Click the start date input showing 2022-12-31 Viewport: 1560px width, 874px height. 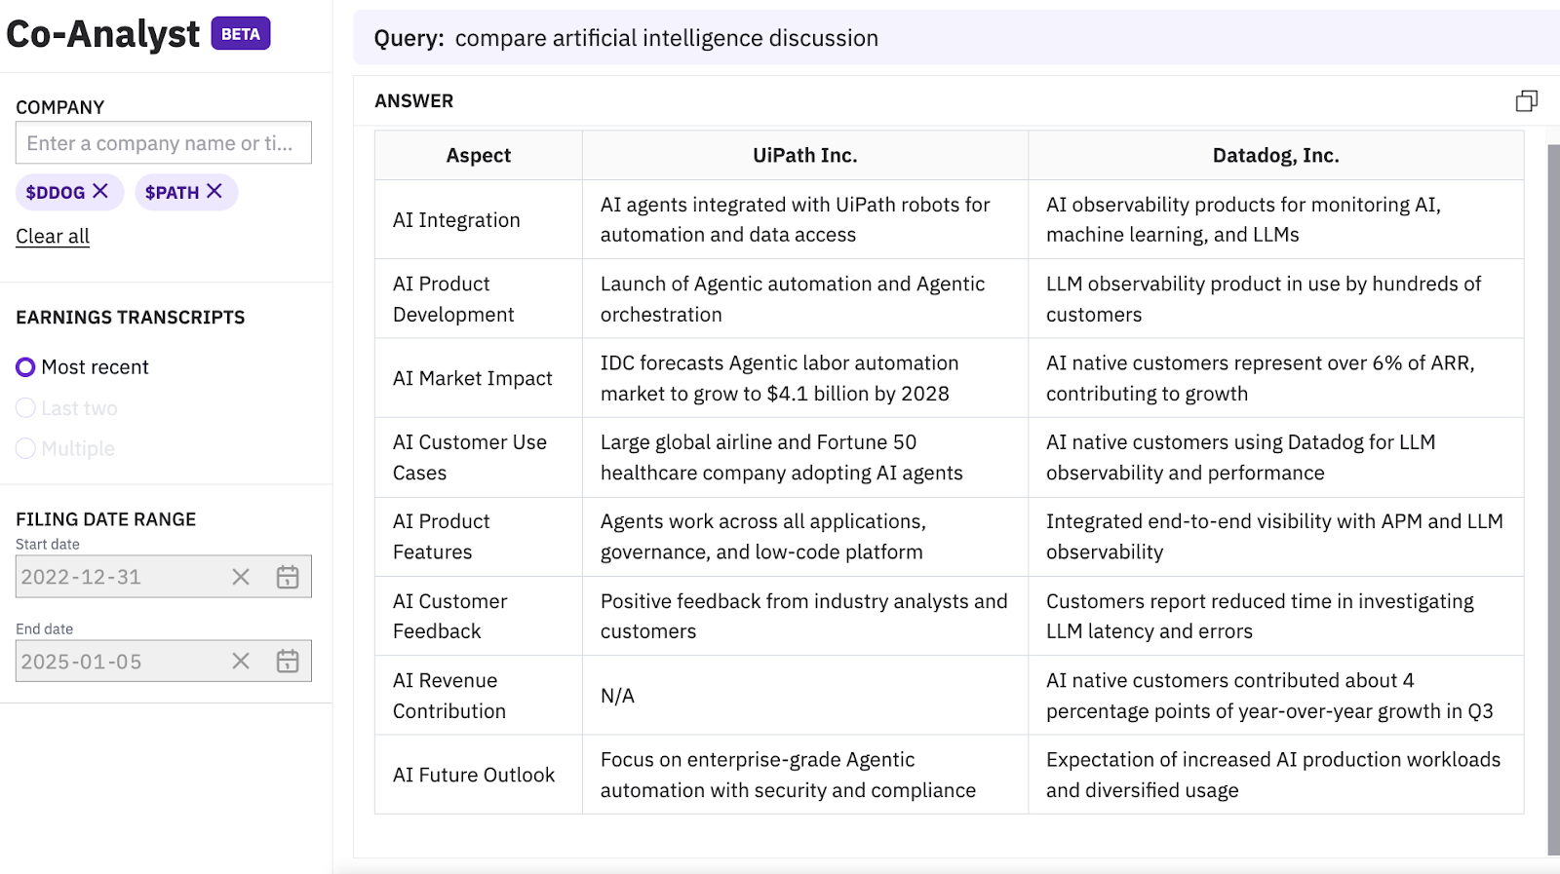point(117,577)
